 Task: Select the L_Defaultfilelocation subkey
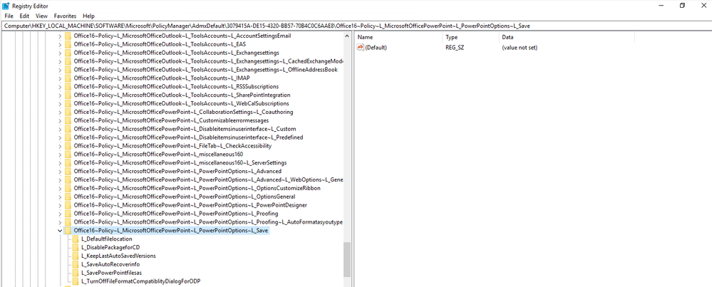(x=107, y=239)
